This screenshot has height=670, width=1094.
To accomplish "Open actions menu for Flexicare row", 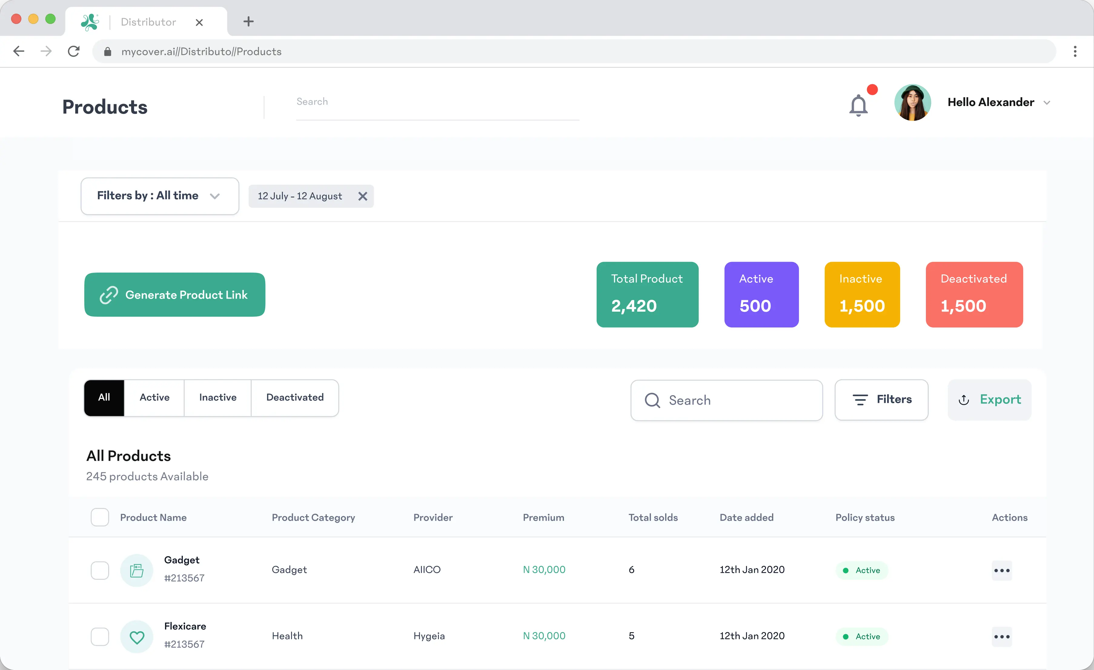I will click(x=1002, y=637).
